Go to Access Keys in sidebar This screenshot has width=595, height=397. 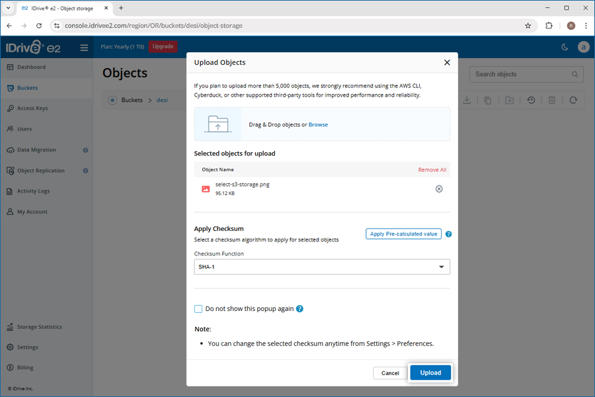point(32,109)
